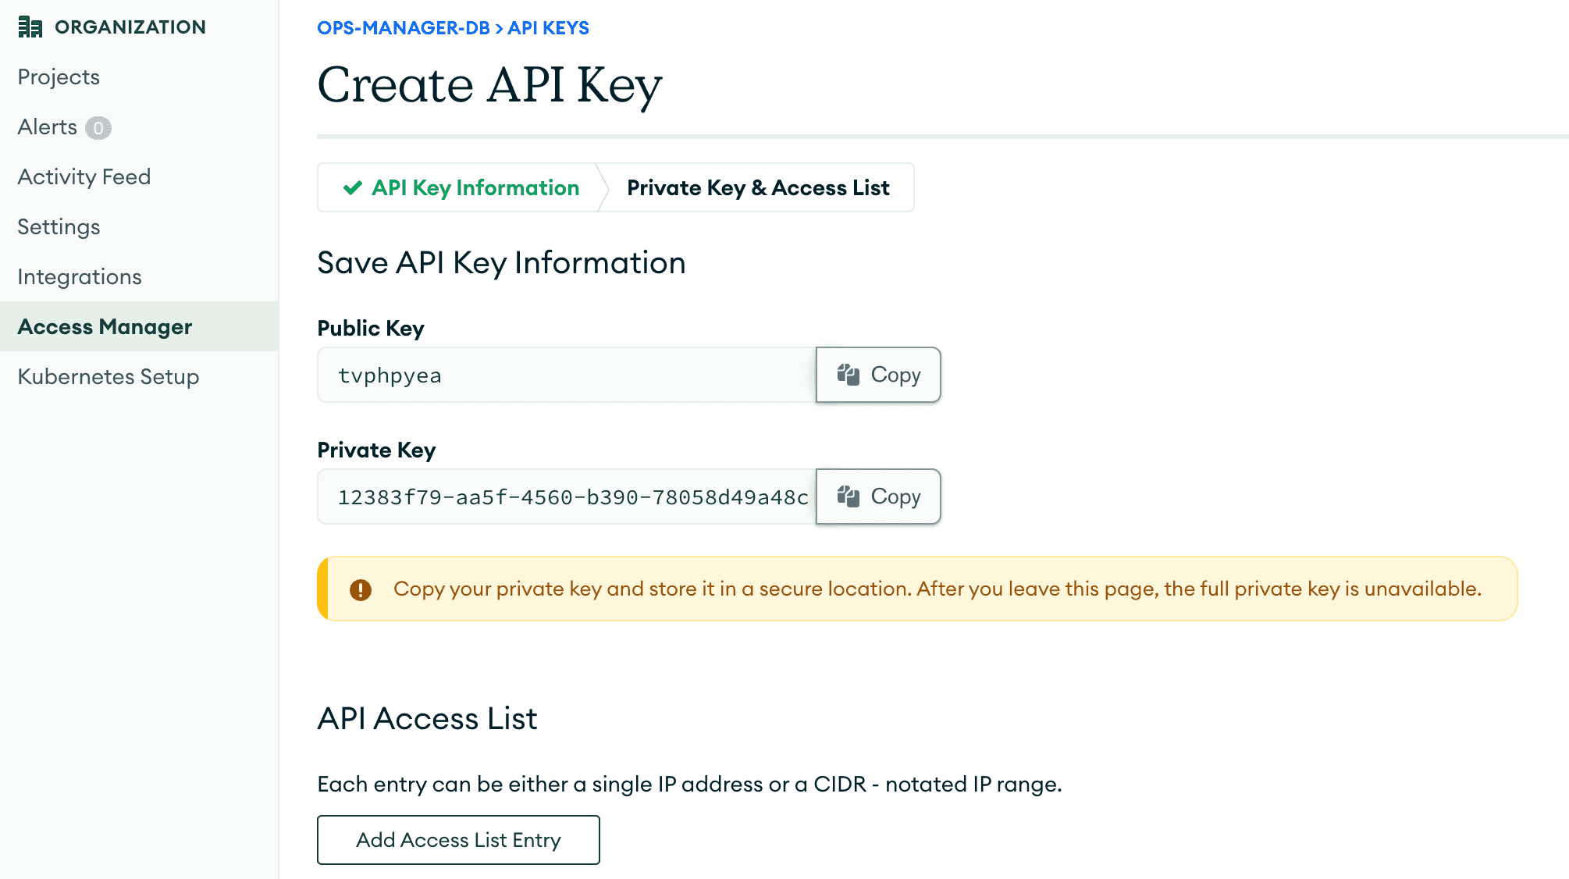The width and height of the screenshot is (1569, 879).
Task: Expand the OPS-MANAGER-DB breadcrumb link
Action: tap(404, 28)
